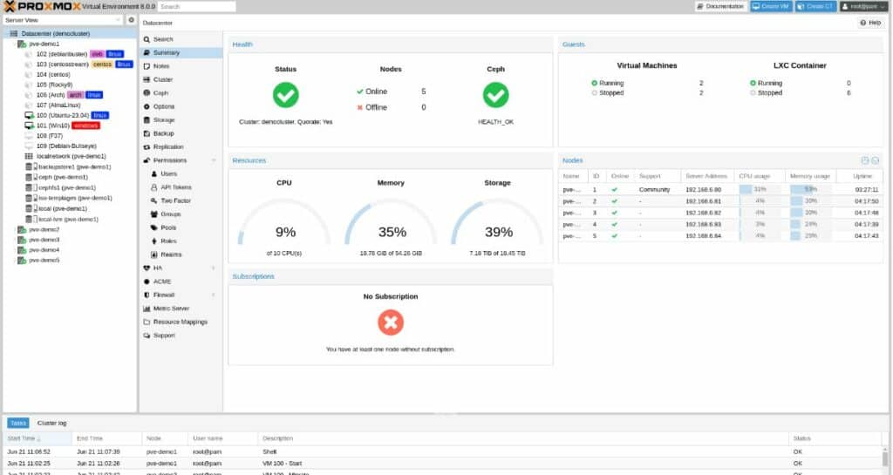Viewport: 893px width, 475px height.
Task: Select ceph (pve-demo1) storage
Action: pyautogui.click(x=63, y=178)
